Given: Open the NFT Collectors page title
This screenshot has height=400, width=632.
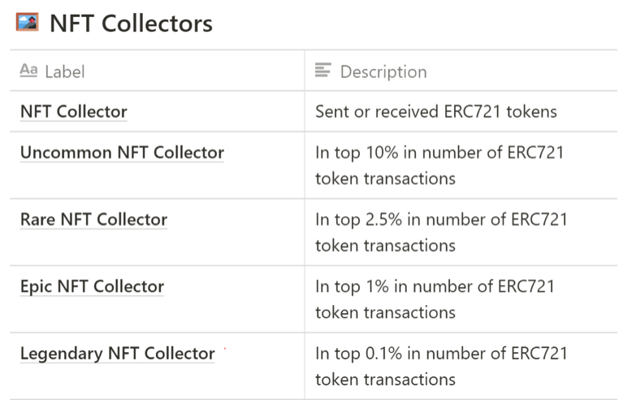Looking at the screenshot, I should pyautogui.click(x=131, y=24).
